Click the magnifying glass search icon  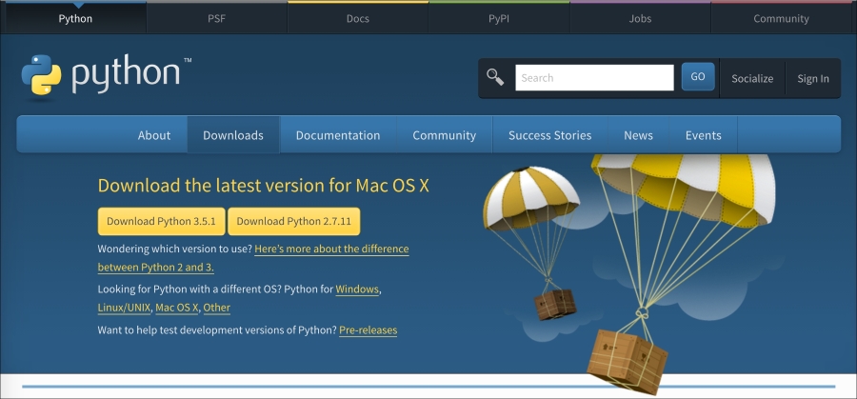[x=494, y=77]
